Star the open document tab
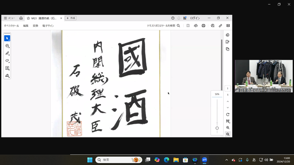 point(28,18)
